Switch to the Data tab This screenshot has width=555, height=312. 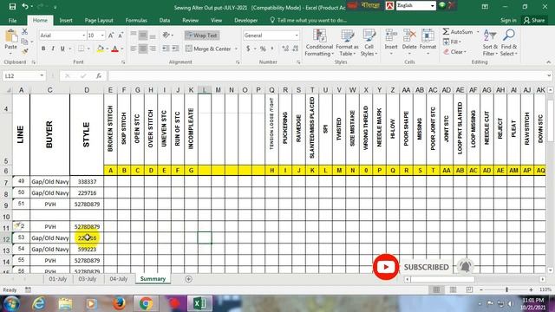click(x=165, y=21)
